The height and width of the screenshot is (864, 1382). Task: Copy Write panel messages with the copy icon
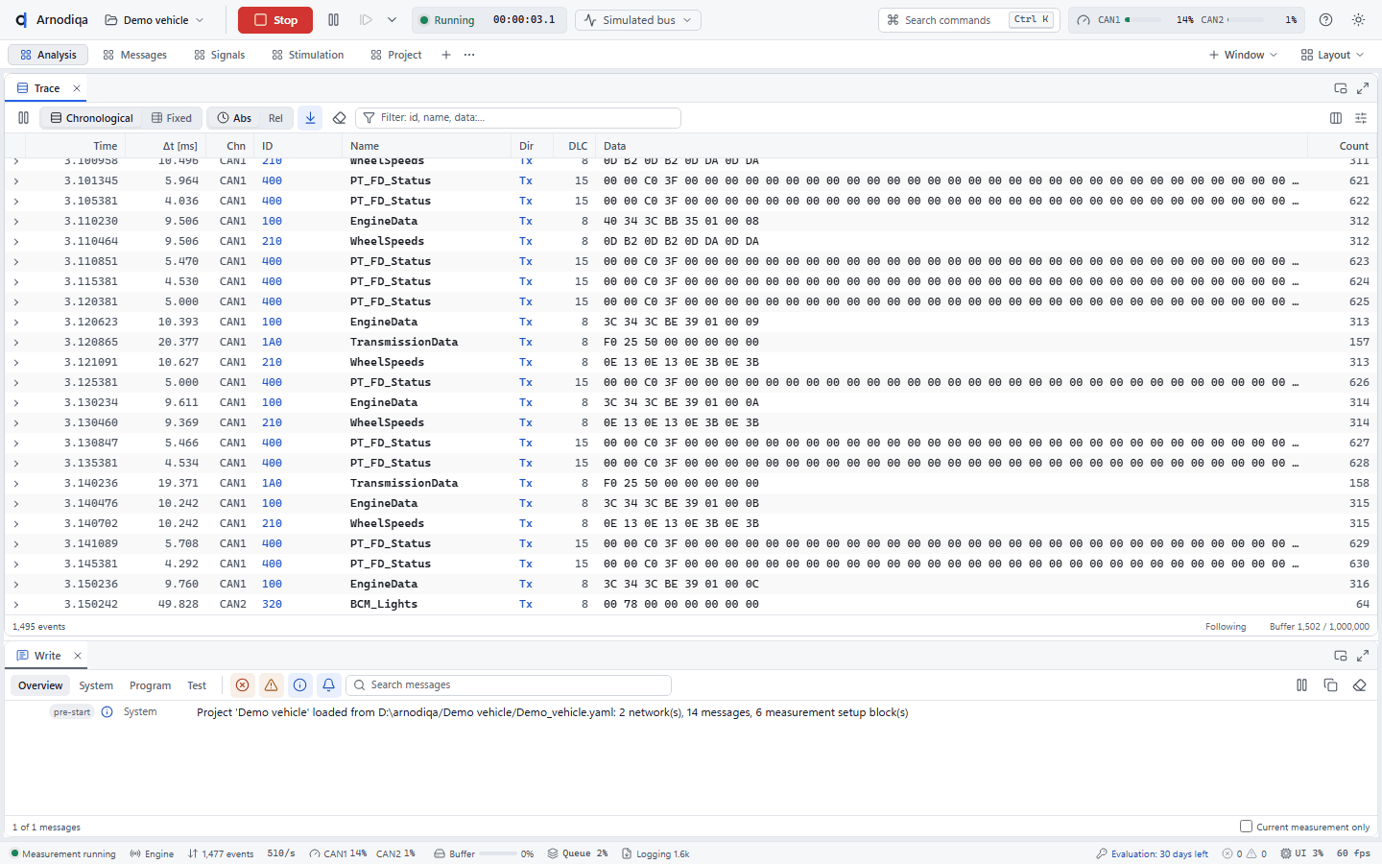point(1330,685)
